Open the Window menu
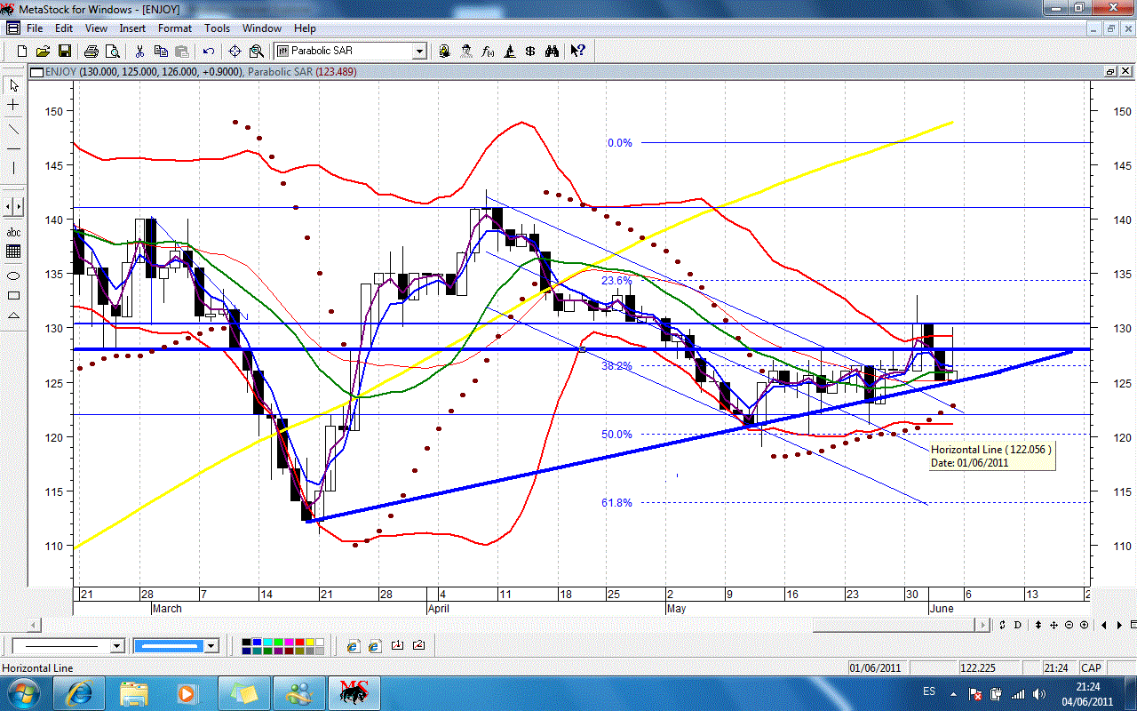Image resolution: width=1137 pixels, height=711 pixels. pos(262,28)
